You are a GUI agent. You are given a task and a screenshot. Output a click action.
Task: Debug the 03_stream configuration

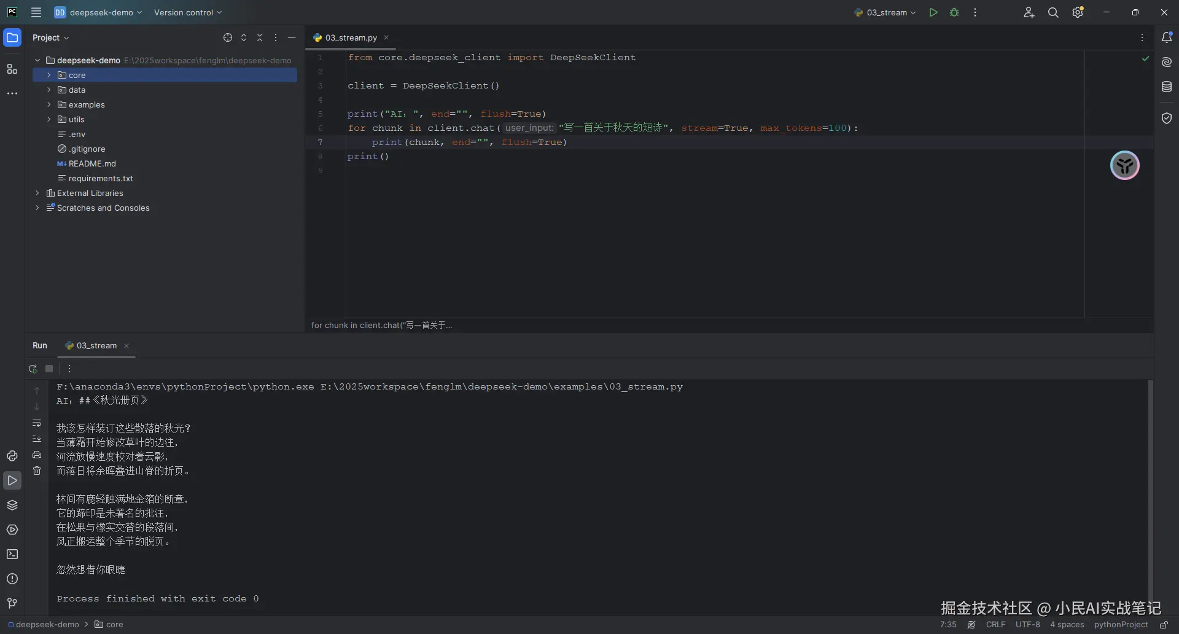point(954,12)
